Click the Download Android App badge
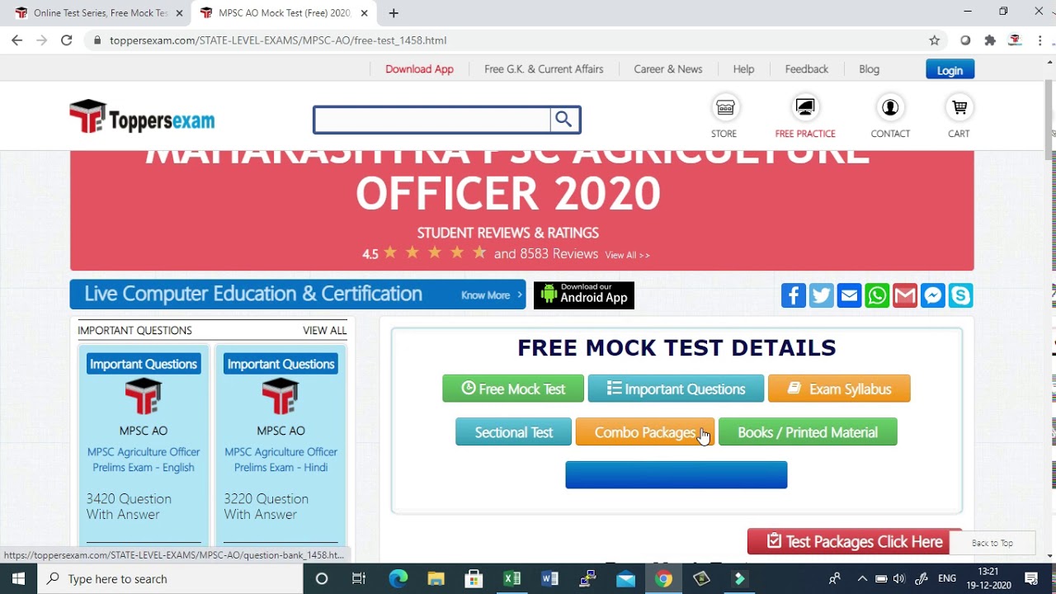Screen dimensions: 1056x594 coord(584,295)
